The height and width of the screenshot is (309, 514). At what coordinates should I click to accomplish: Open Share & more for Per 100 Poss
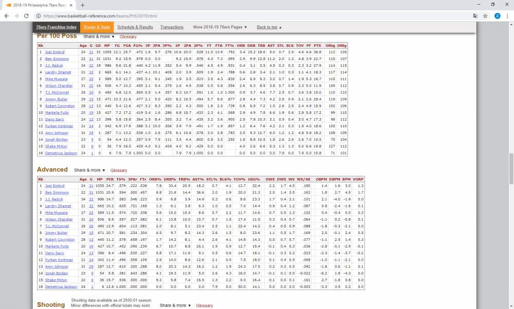(x=98, y=37)
